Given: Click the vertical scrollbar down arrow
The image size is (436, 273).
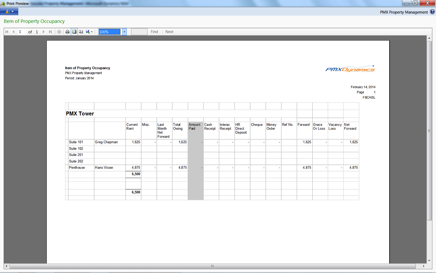Looking at the screenshot, I should coord(429,261).
